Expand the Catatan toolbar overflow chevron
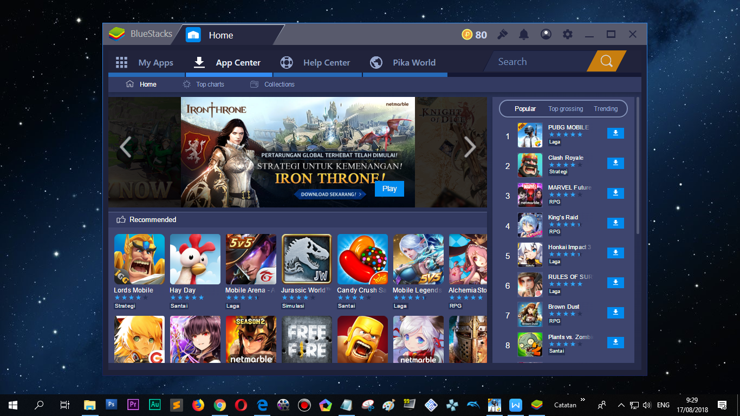The width and height of the screenshot is (740, 416). 582,400
